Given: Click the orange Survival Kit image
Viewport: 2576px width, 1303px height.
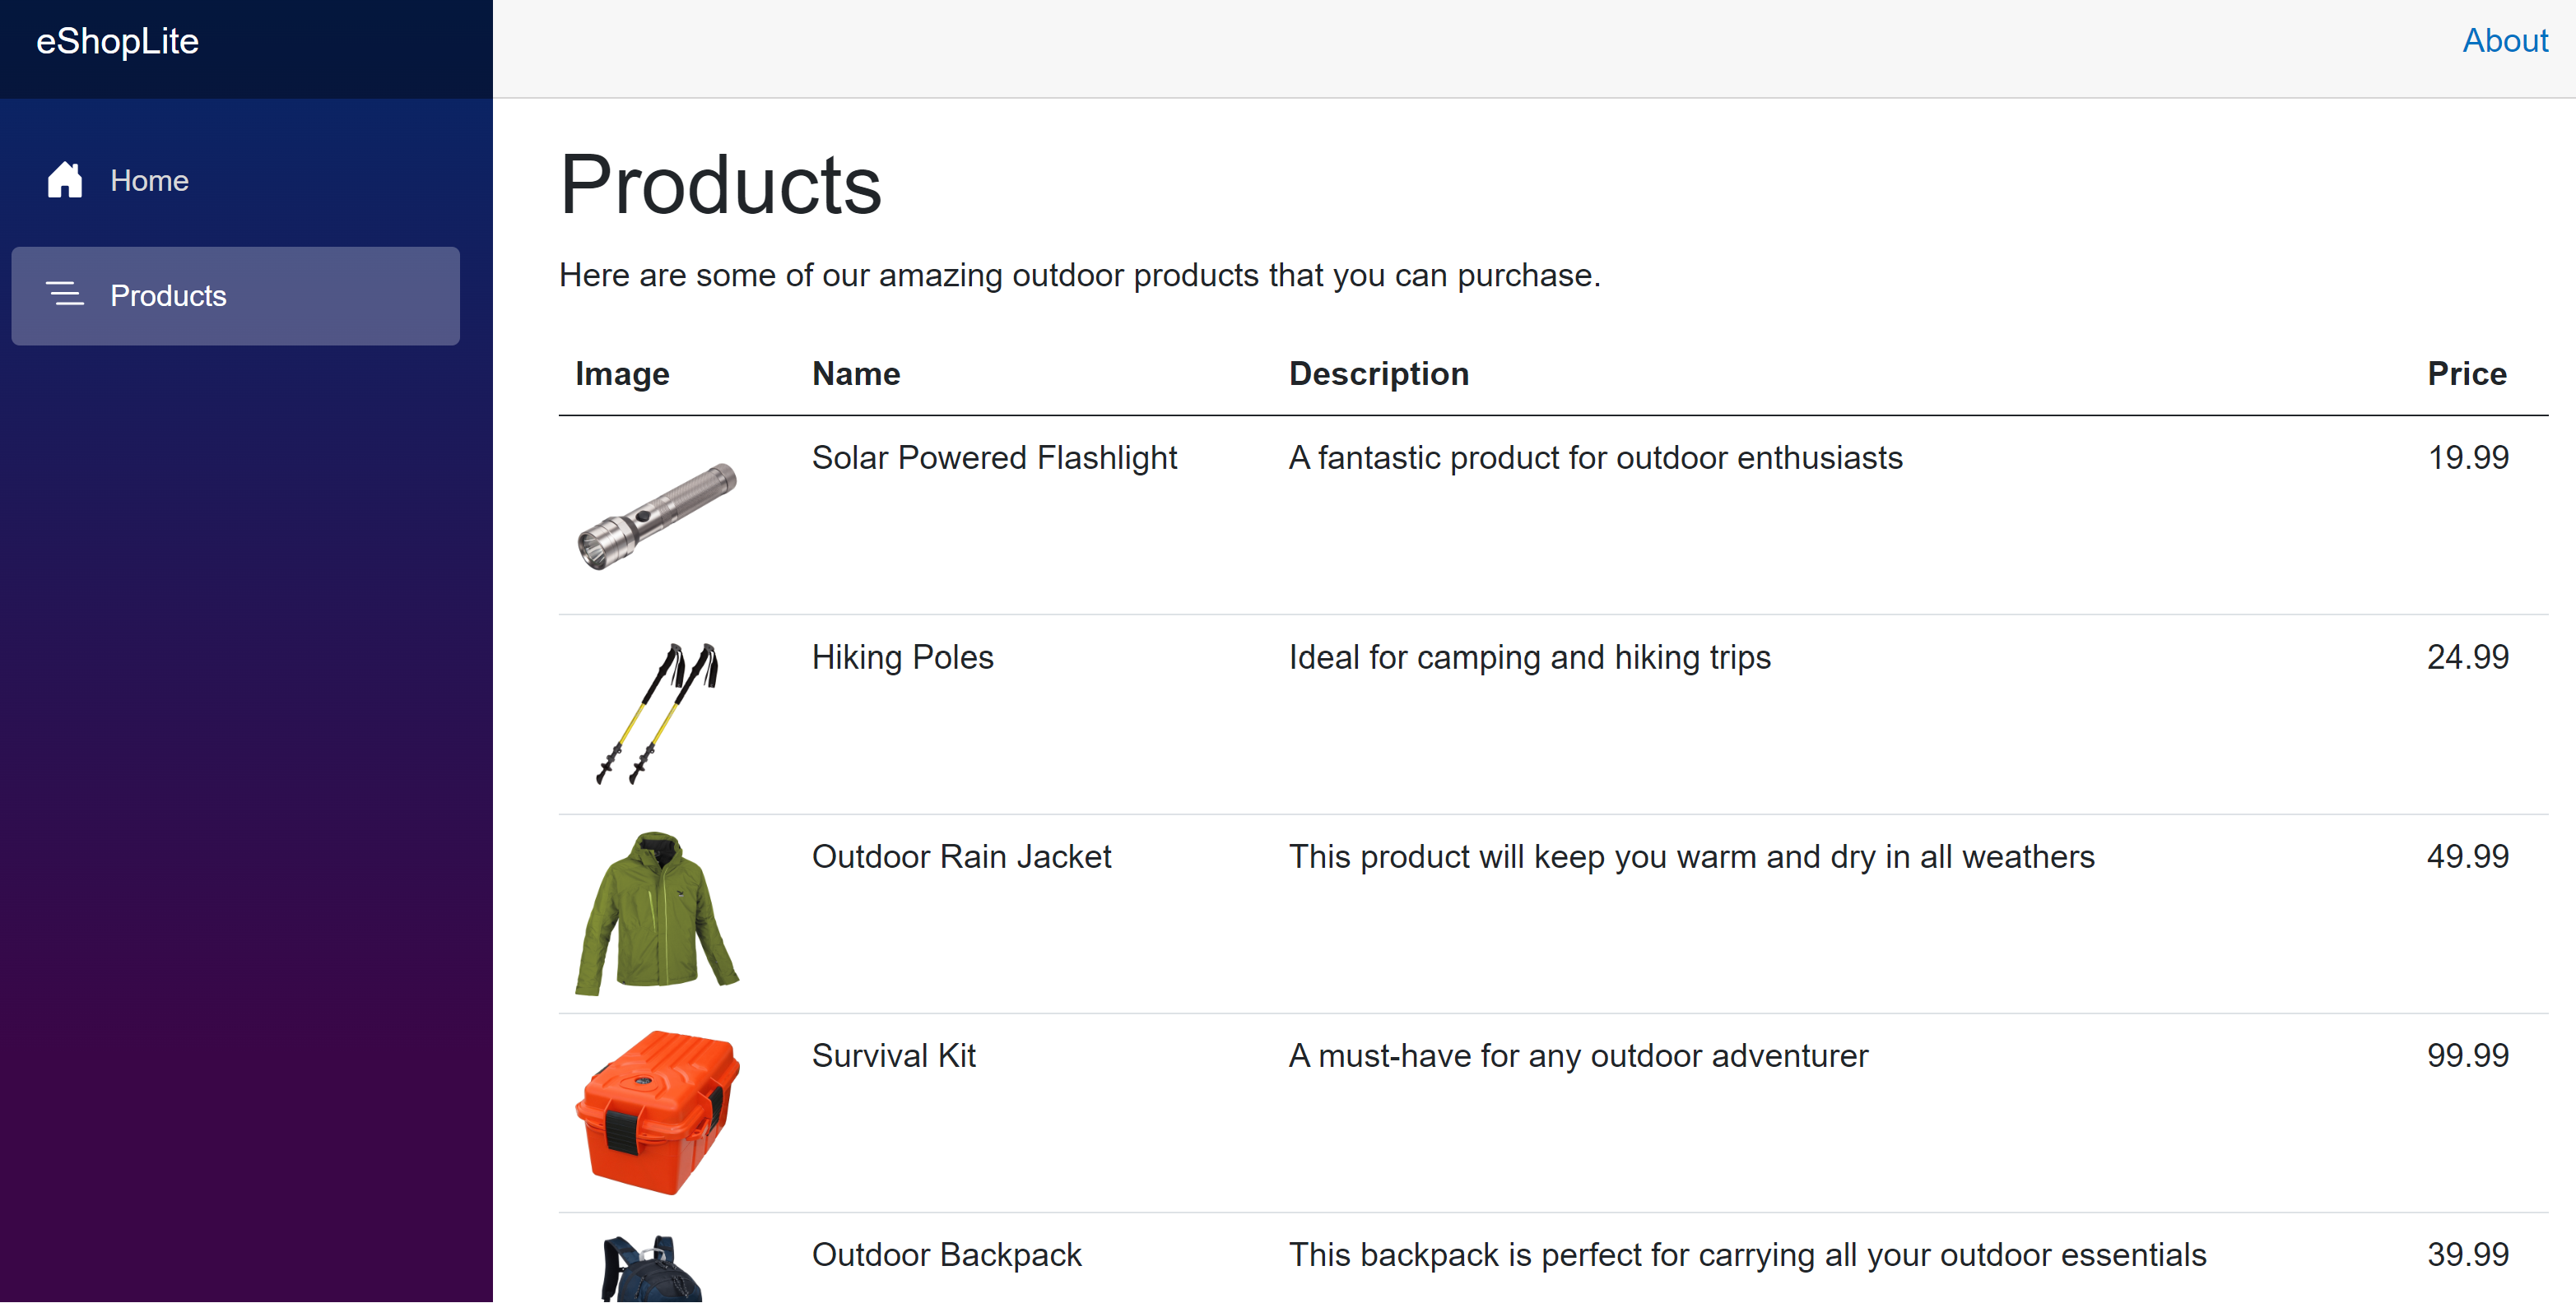Looking at the screenshot, I should point(657,1112).
